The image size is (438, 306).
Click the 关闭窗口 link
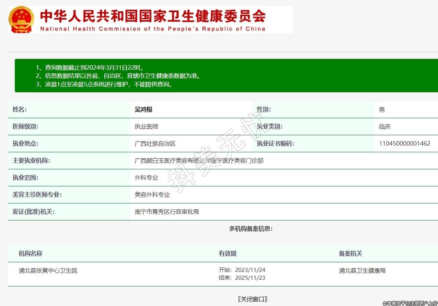[252, 299]
